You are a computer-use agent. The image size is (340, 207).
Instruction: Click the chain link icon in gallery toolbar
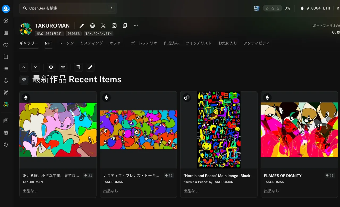[x=63, y=67]
